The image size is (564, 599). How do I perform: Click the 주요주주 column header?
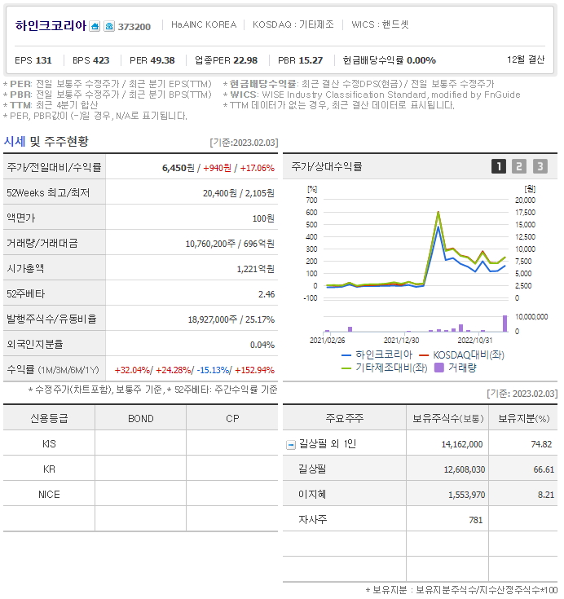(344, 418)
